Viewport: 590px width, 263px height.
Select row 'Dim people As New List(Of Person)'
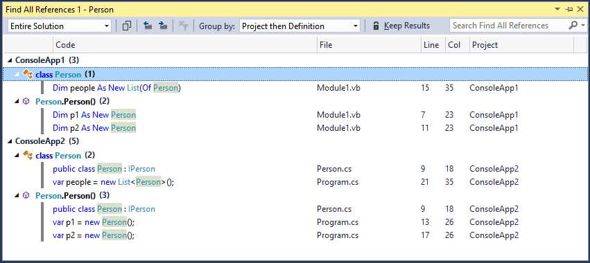click(x=295, y=88)
